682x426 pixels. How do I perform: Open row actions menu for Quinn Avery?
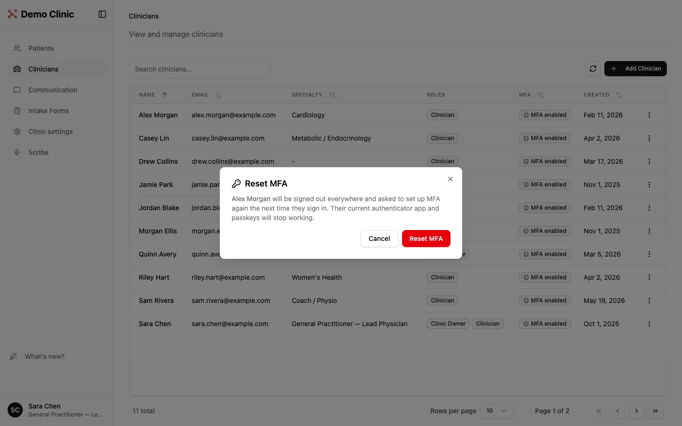point(649,254)
